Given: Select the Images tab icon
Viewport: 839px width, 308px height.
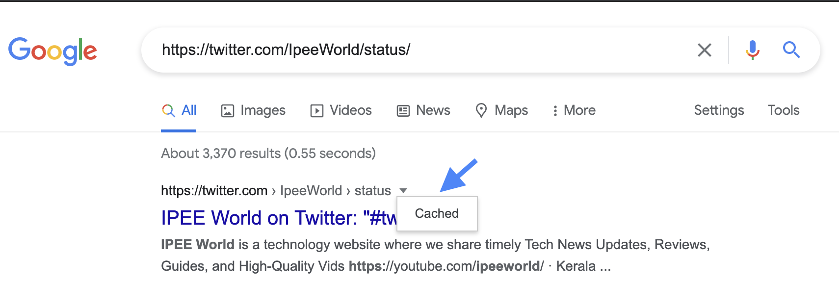Looking at the screenshot, I should [x=228, y=110].
